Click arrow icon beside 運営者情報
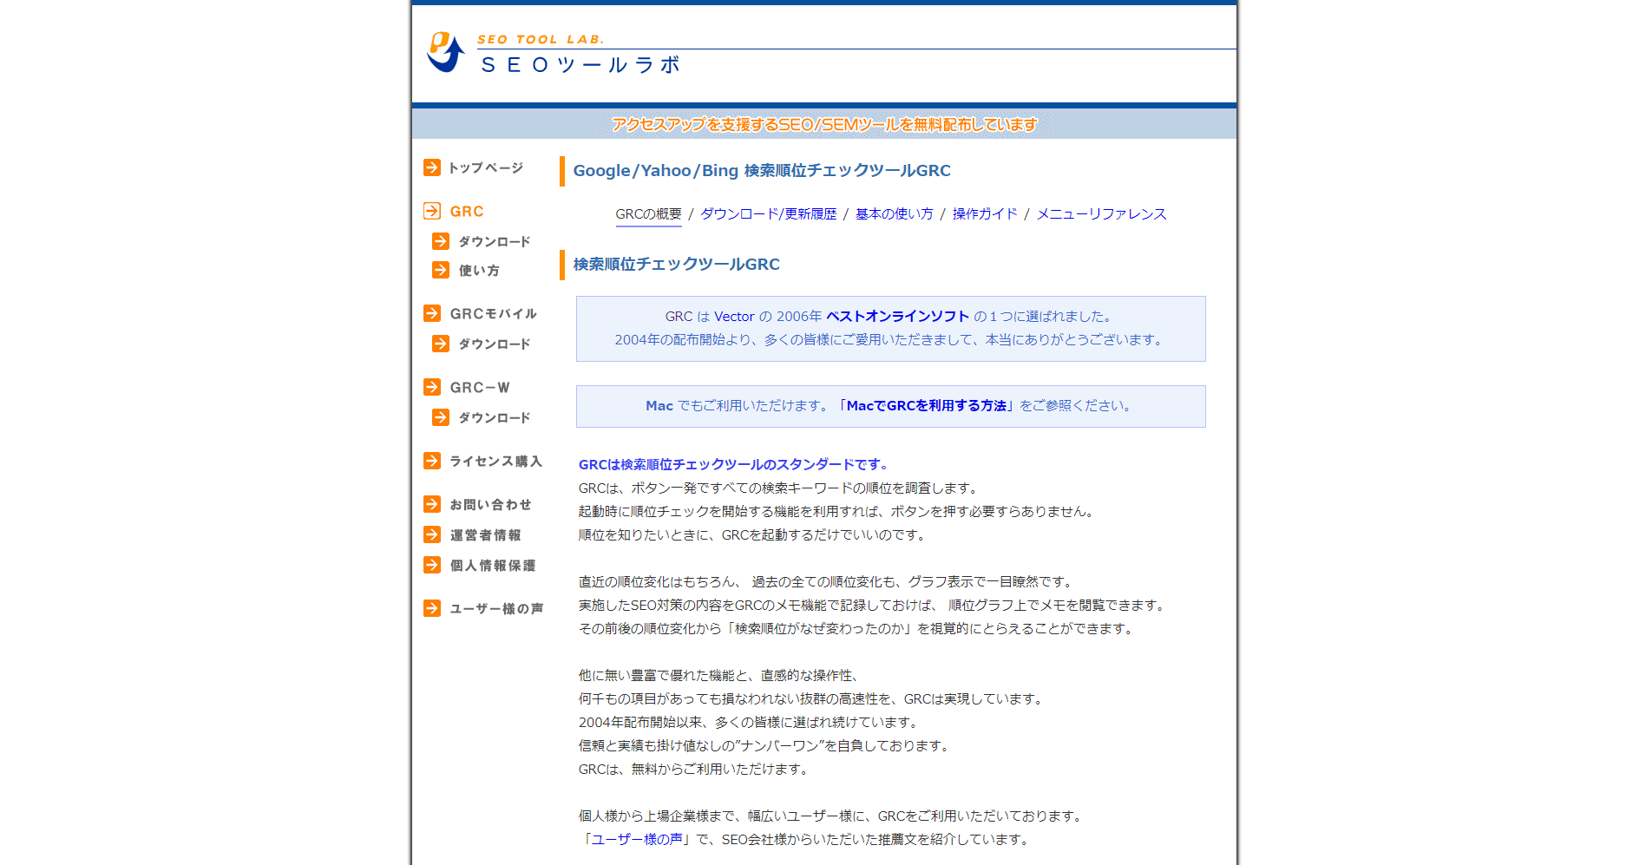1646x865 pixels. pos(432,534)
